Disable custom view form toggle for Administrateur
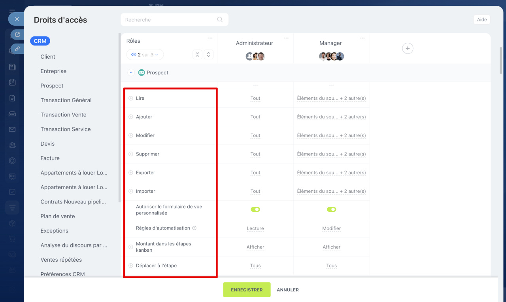Image resolution: width=506 pixels, height=302 pixels. [255, 209]
